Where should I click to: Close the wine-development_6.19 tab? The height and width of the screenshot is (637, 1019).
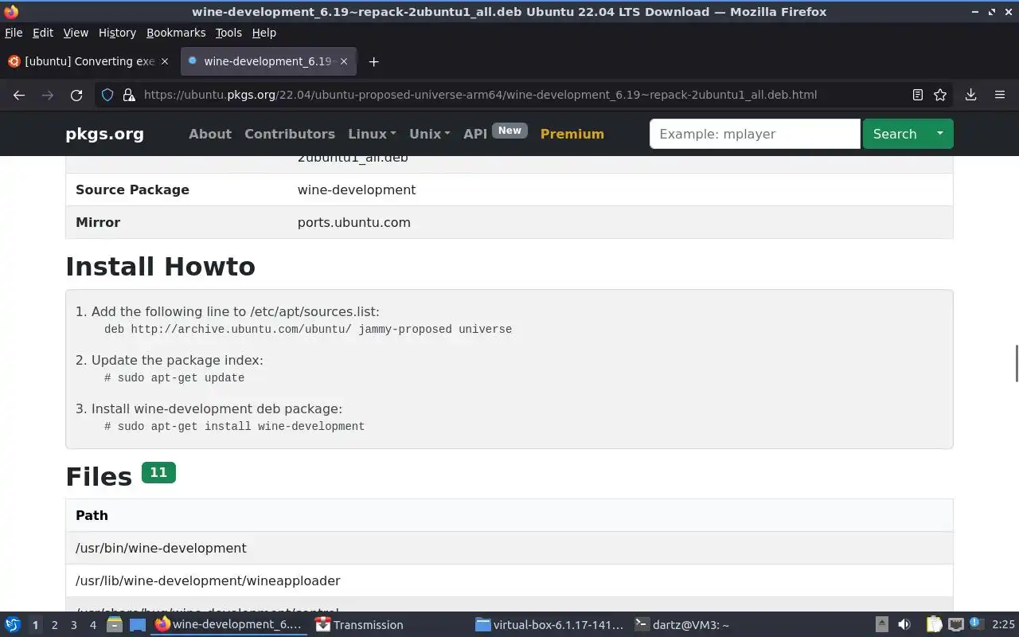pos(345,61)
